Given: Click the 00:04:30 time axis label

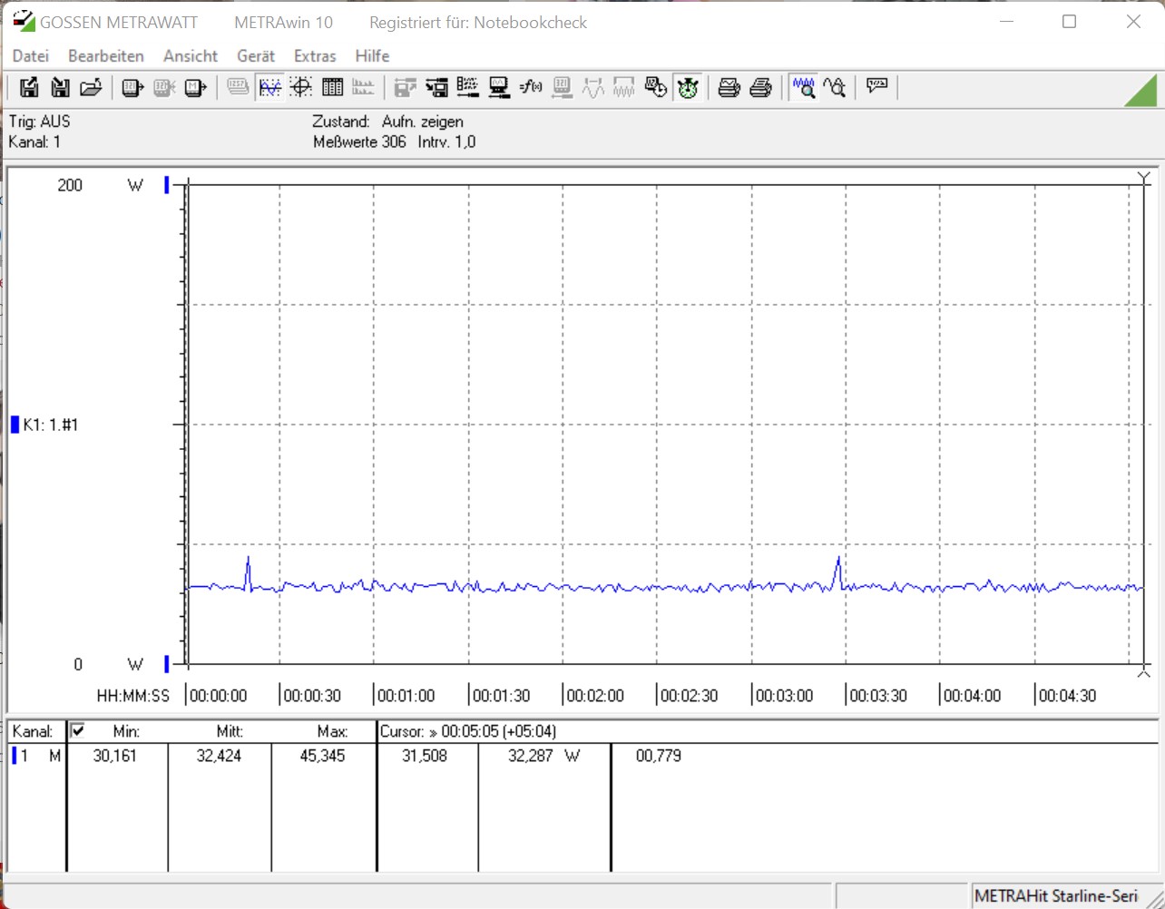Looking at the screenshot, I should pyautogui.click(x=1067, y=696).
